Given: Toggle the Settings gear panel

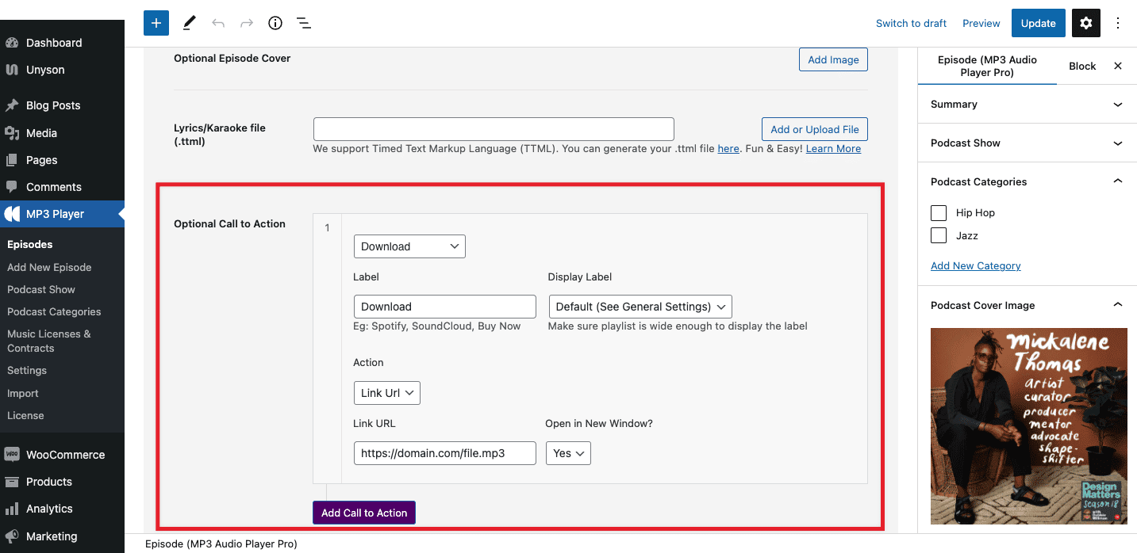Looking at the screenshot, I should click(x=1085, y=23).
